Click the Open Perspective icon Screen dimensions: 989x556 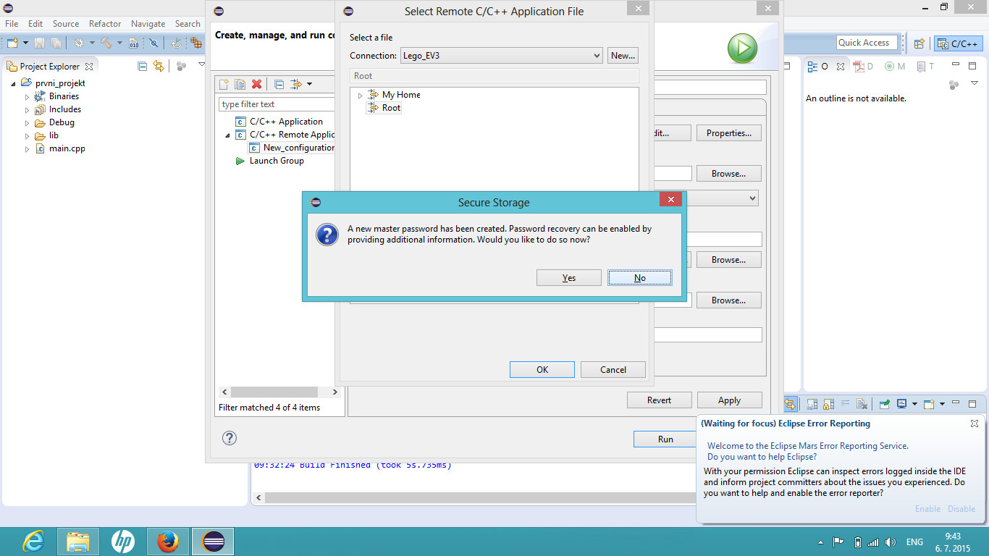pyautogui.click(x=919, y=43)
